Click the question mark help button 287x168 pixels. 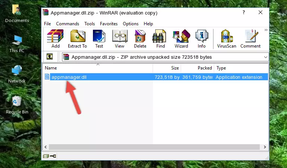244,12
